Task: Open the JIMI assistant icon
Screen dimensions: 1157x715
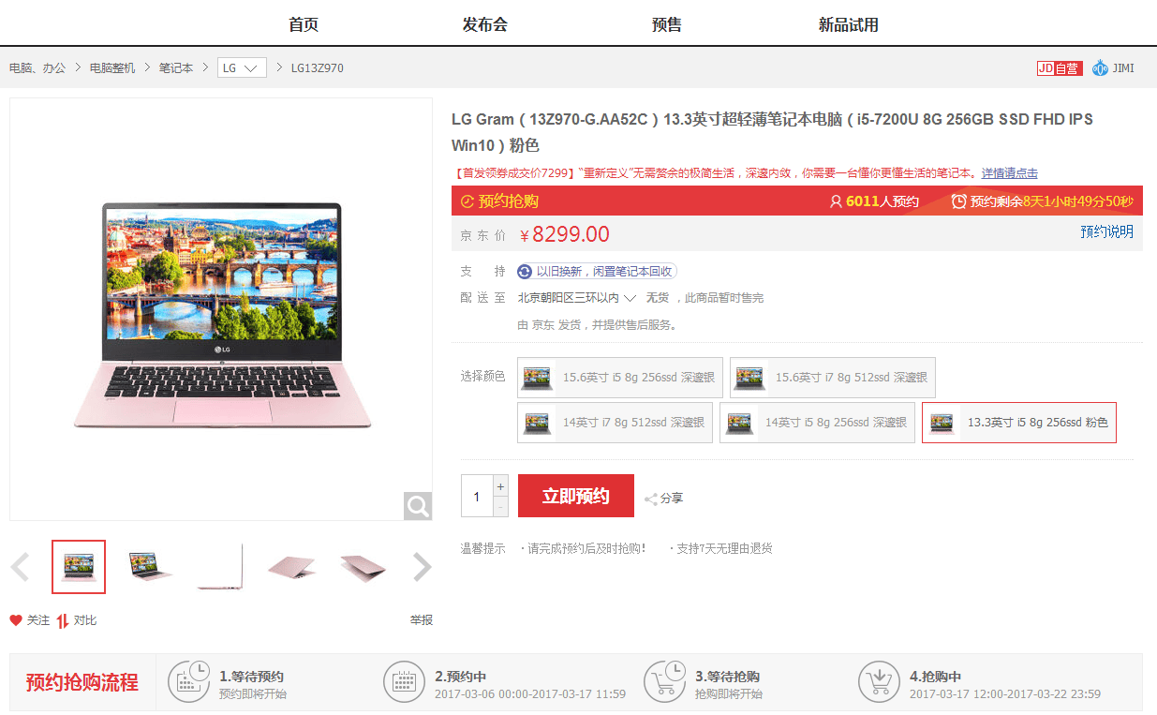Action: coord(1100,68)
